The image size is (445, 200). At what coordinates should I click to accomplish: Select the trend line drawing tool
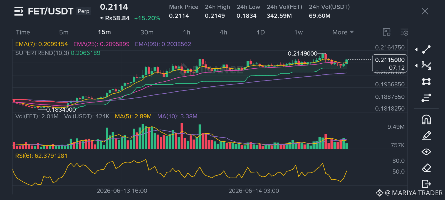tap(426, 49)
